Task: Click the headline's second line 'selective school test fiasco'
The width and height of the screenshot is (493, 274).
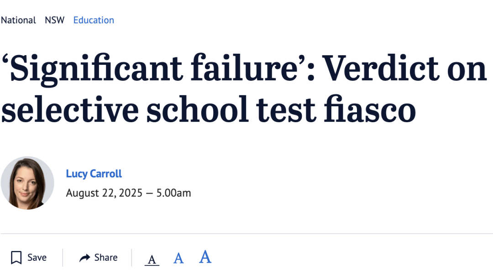Action: click(208, 109)
